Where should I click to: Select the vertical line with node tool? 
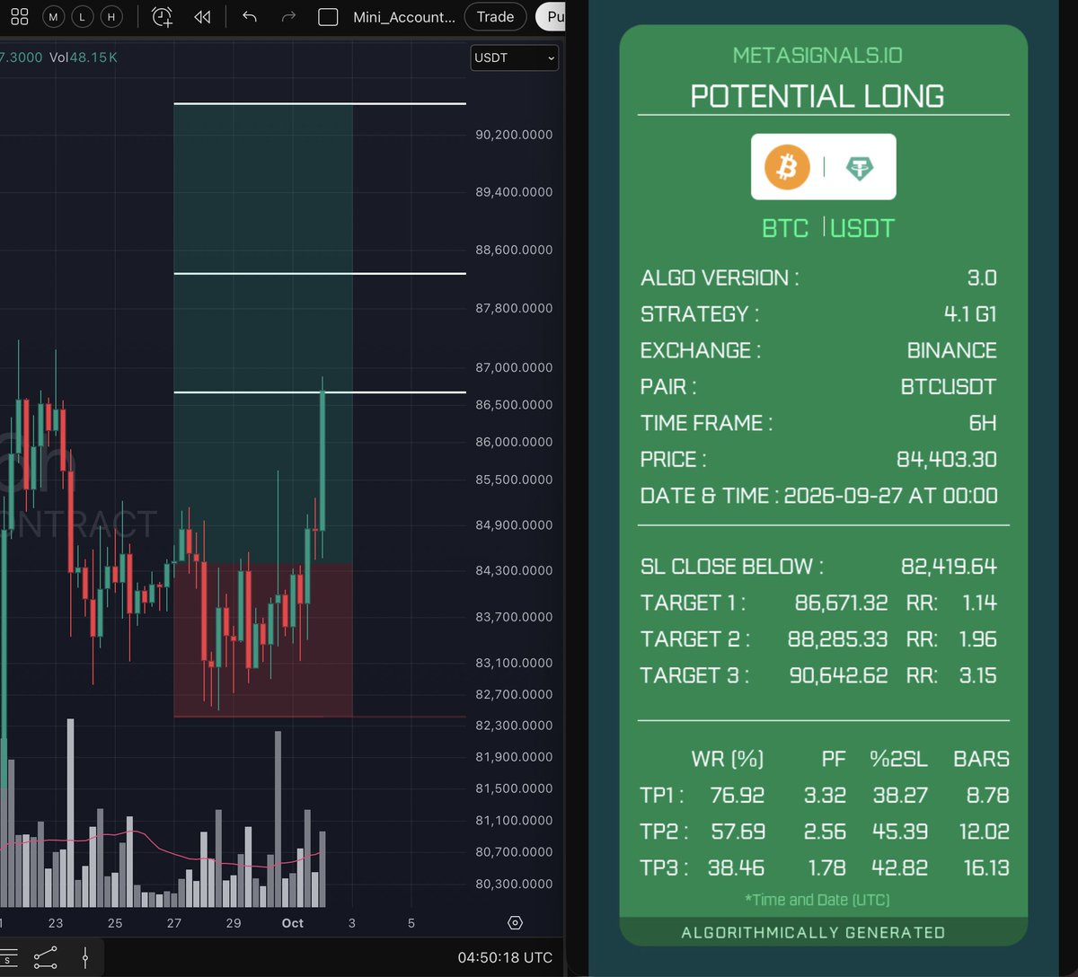[85, 958]
